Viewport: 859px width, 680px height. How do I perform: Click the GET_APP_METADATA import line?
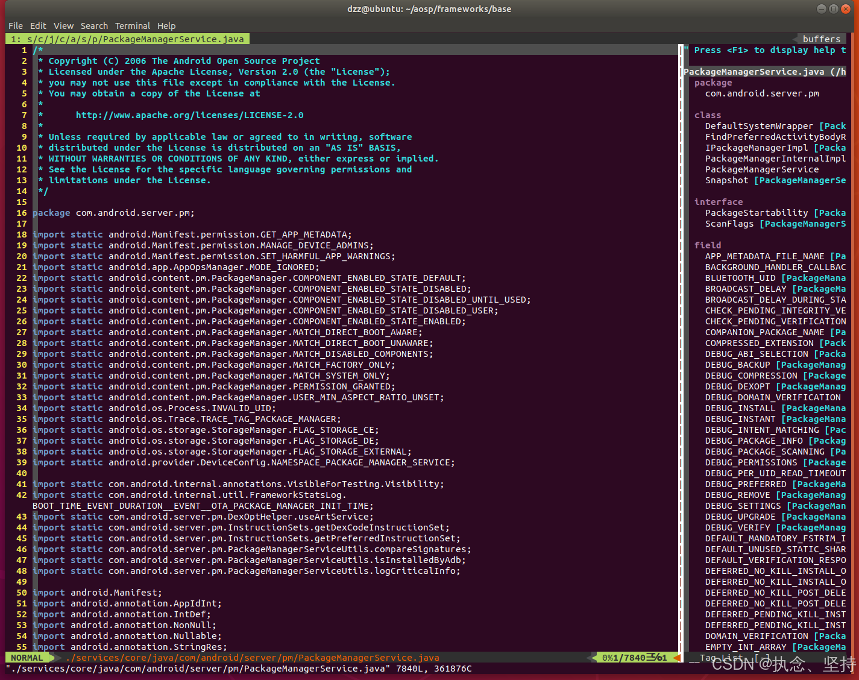[x=192, y=235]
